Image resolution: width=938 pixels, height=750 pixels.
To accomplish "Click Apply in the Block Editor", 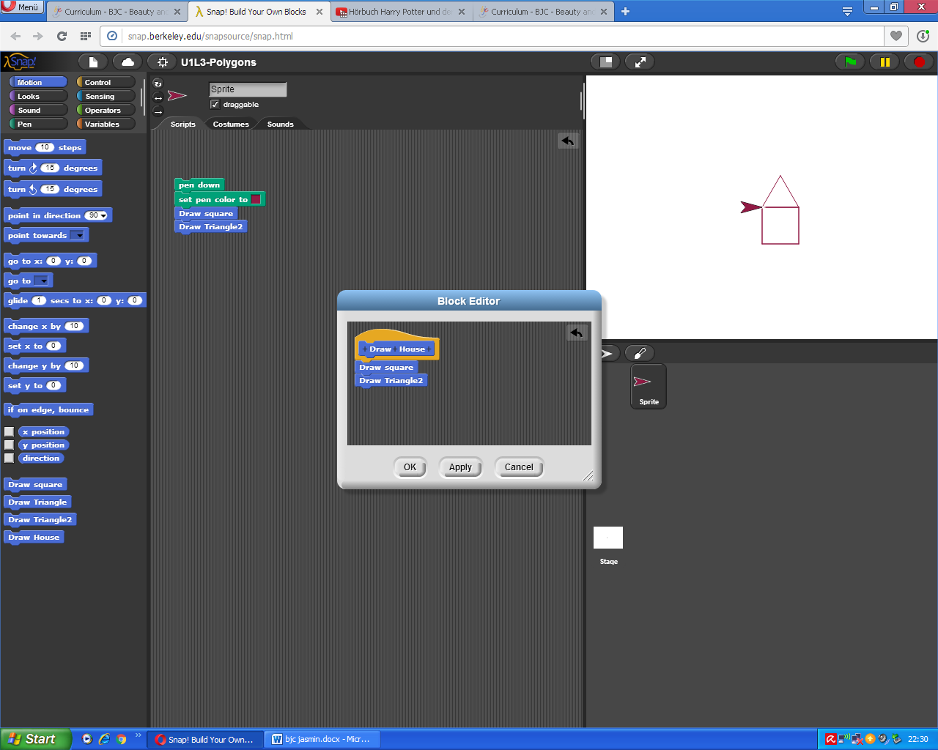I will point(460,467).
